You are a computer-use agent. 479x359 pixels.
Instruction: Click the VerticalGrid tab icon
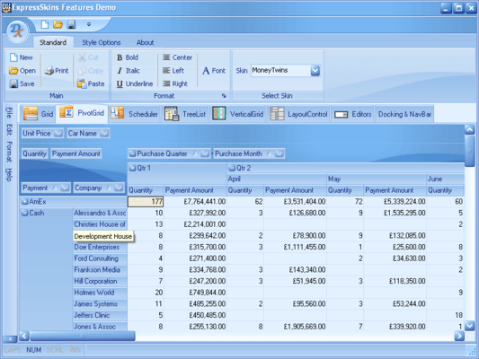(x=219, y=113)
